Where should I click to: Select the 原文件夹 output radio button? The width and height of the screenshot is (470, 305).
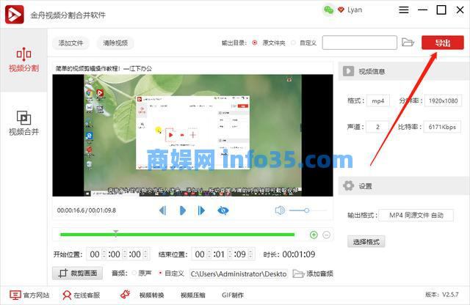(x=255, y=43)
